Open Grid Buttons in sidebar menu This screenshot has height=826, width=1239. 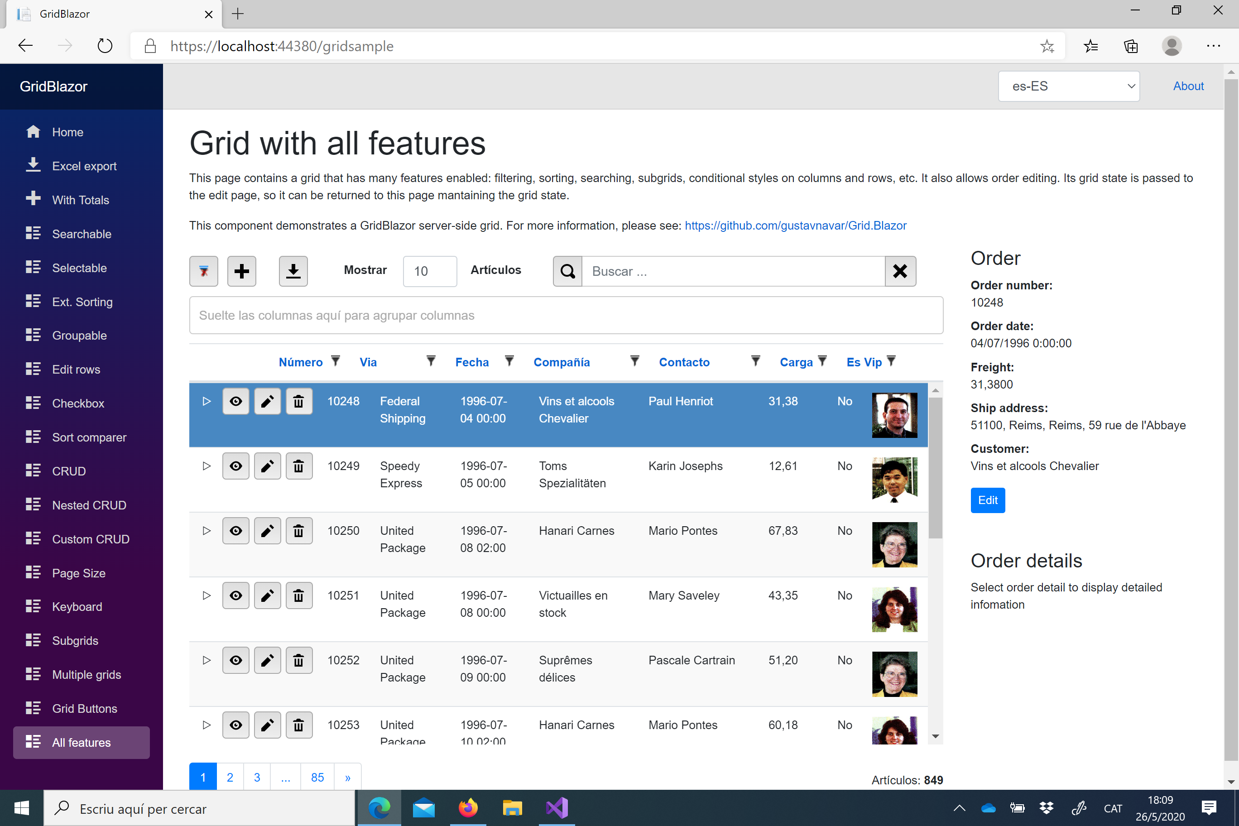84,709
